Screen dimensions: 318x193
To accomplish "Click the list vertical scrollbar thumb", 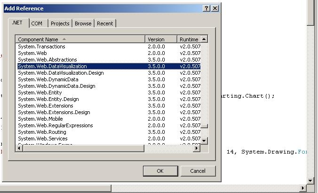I will click(x=204, y=126).
